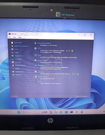Click the 'Check for updates...' link
Image resolution: width=105 pixels, height=135 pixels.
point(82,96)
